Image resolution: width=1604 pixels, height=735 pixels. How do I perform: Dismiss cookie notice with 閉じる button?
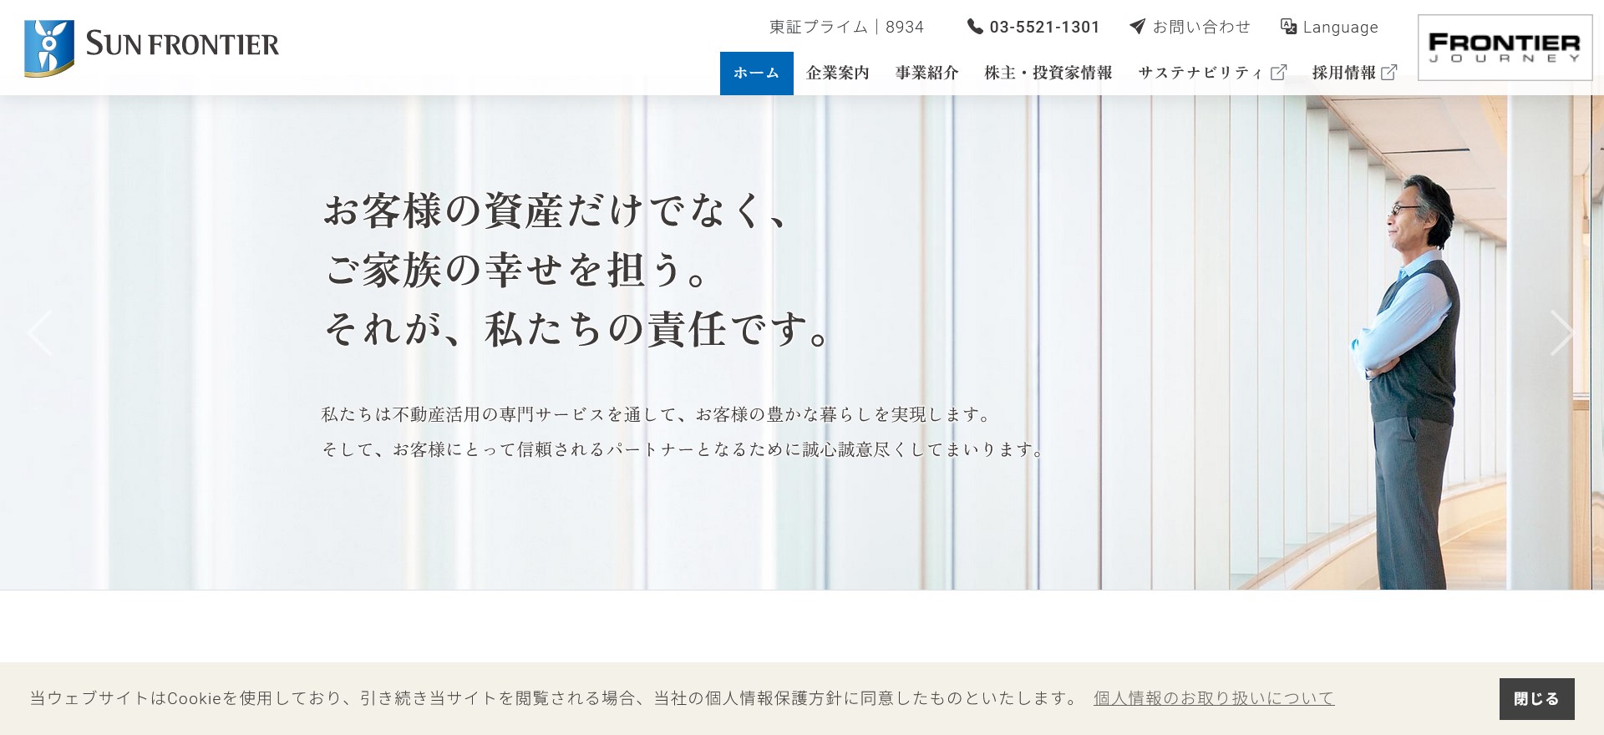(x=1536, y=699)
